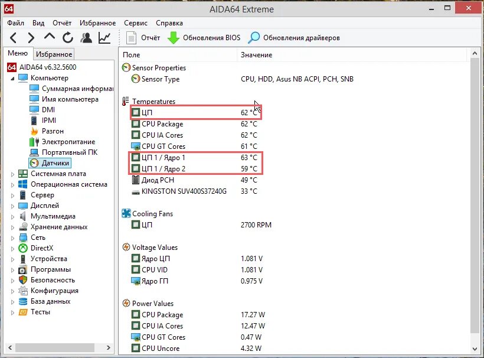Click the Устройства icon in tree
Screen dimensions: 484x358
coord(23,259)
